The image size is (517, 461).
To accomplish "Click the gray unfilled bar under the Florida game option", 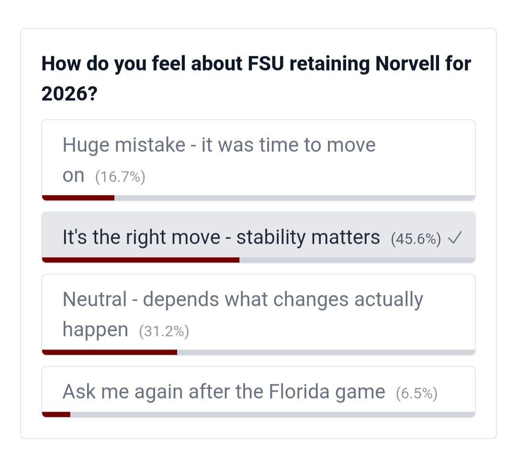I will click(272, 414).
